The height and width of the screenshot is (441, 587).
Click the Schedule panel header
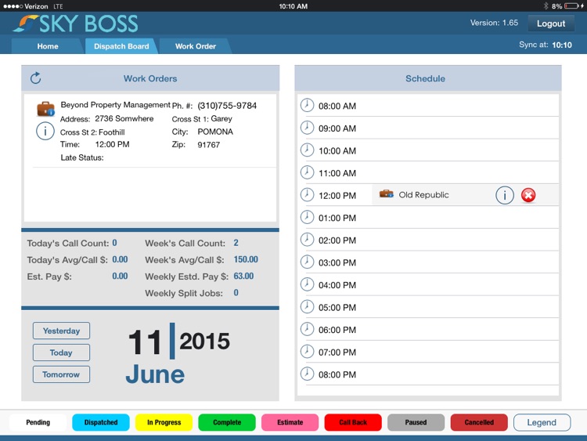[x=428, y=78]
